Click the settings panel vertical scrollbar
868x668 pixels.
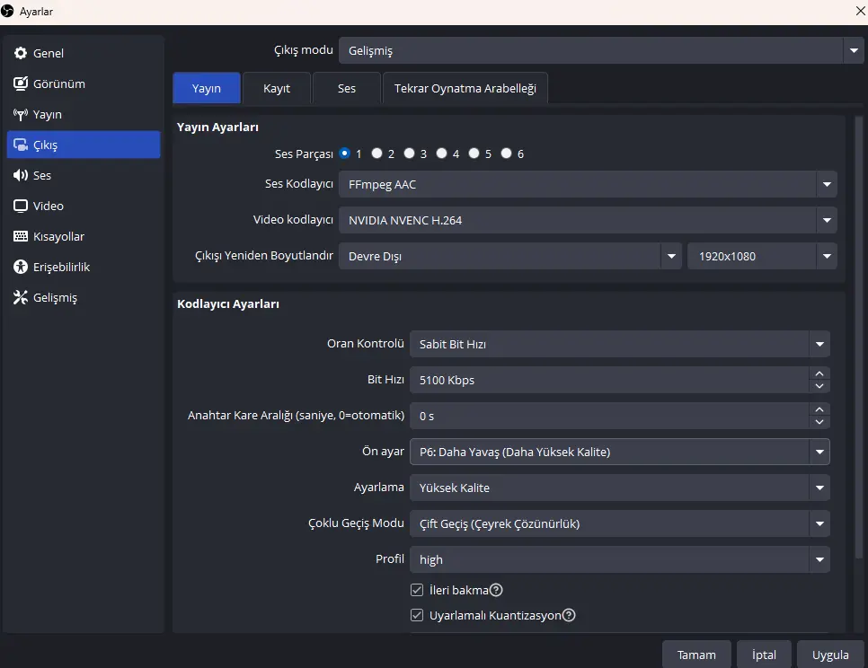click(859, 338)
